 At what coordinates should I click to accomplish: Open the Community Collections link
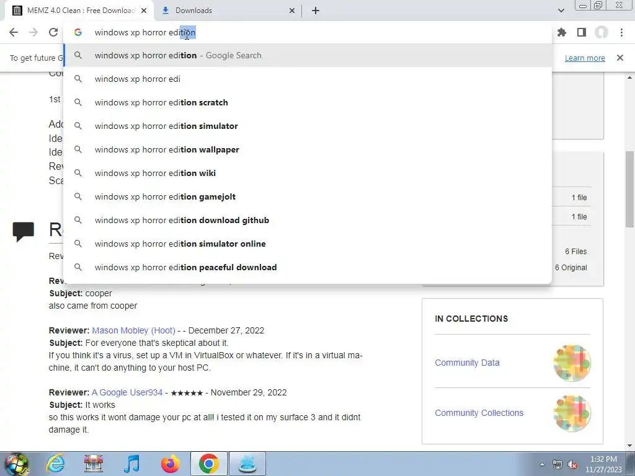click(479, 413)
